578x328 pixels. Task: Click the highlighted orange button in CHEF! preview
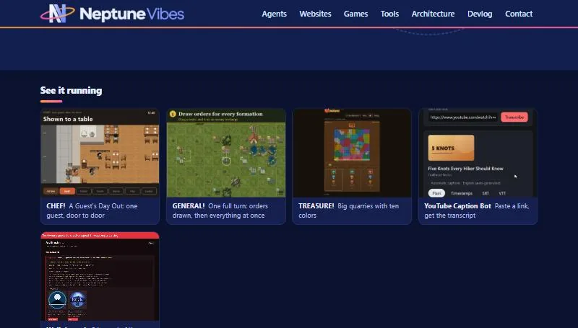tap(67, 191)
